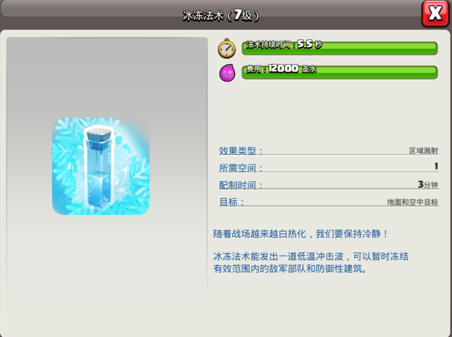The height and width of the screenshot is (337, 452).
Task: Click the paragraph starting 冰冻法术能发出一道低温冲击波
Action: pyautogui.click(x=311, y=263)
